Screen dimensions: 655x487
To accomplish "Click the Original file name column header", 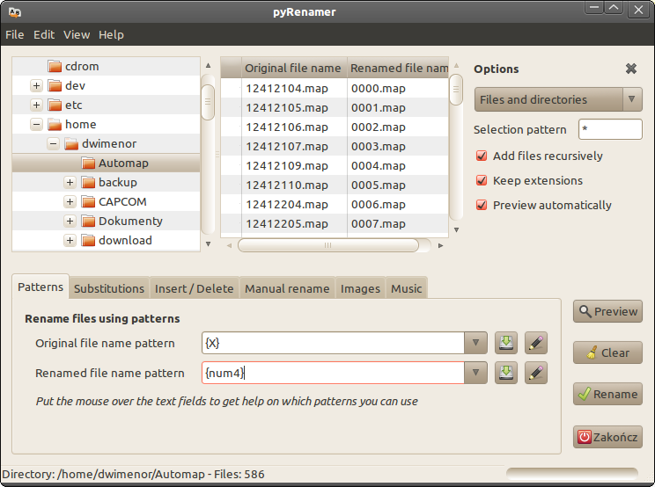I will (294, 68).
